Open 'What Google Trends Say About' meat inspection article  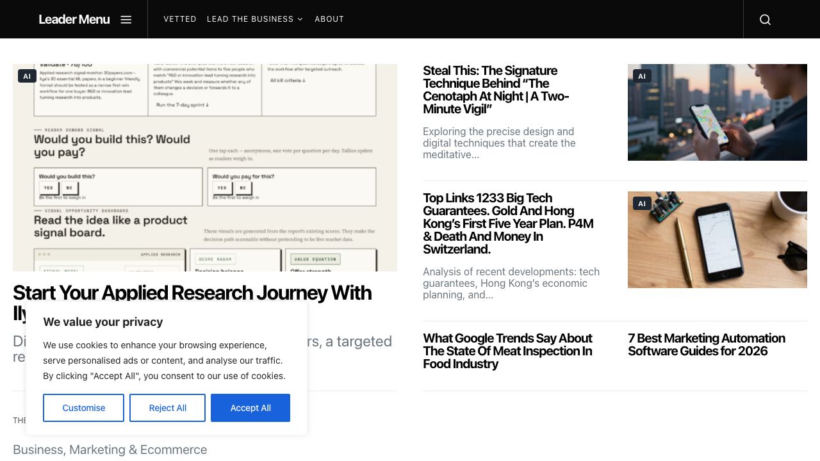pyautogui.click(x=507, y=351)
